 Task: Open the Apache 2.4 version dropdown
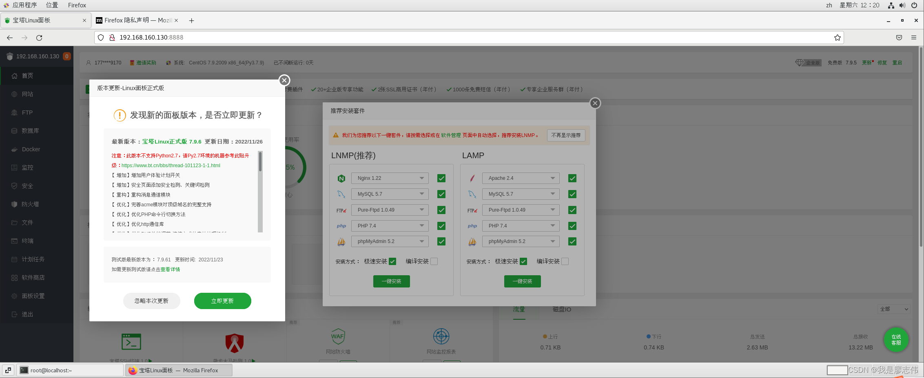point(521,178)
